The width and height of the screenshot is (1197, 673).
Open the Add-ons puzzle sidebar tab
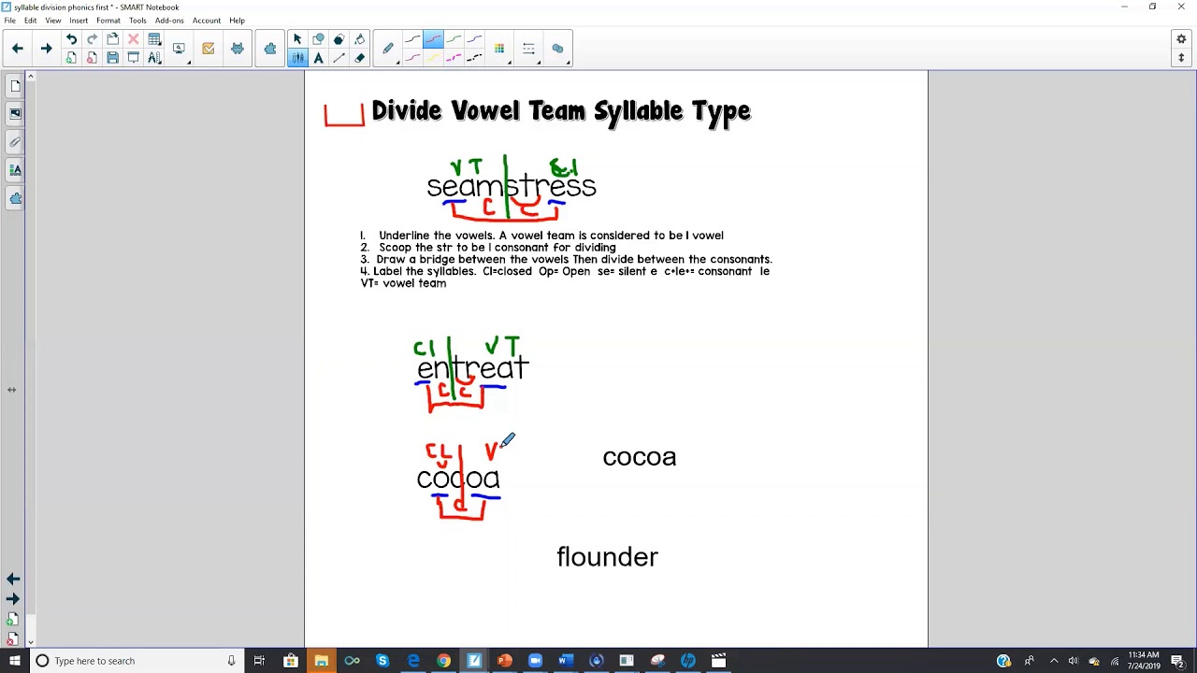pos(15,198)
